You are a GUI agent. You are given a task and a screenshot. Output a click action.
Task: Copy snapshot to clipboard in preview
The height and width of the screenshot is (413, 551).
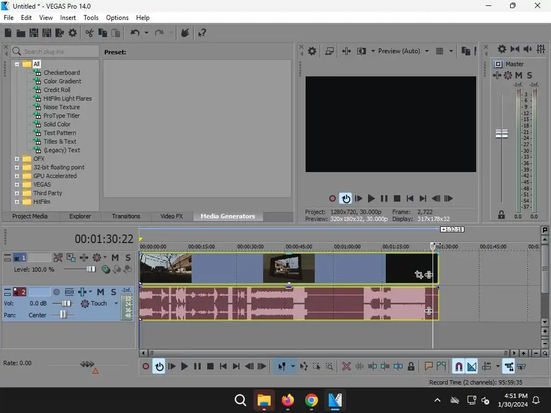pyautogui.click(x=465, y=51)
